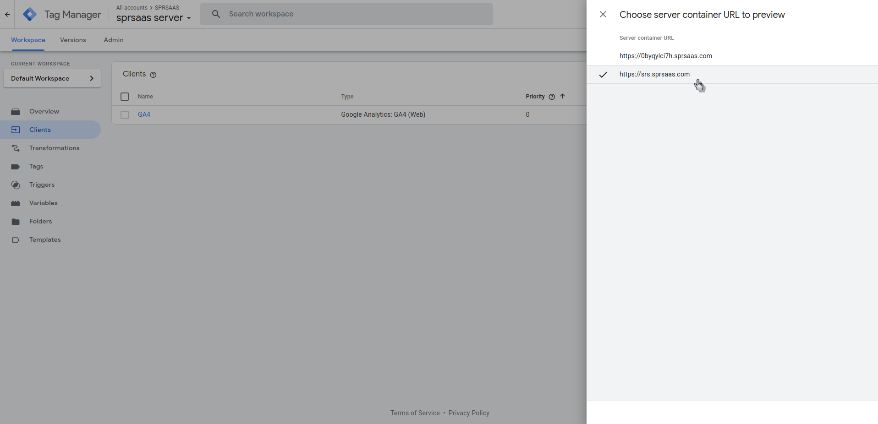Click the Folders icon in the sidebar
This screenshot has height=424, width=878.
[x=16, y=221]
